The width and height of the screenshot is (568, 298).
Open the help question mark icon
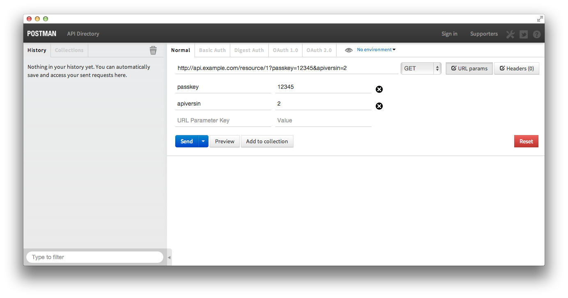coord(537,34)
